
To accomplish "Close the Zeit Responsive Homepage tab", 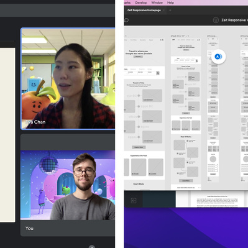I will pyautogui.click(x=163, y=10).
